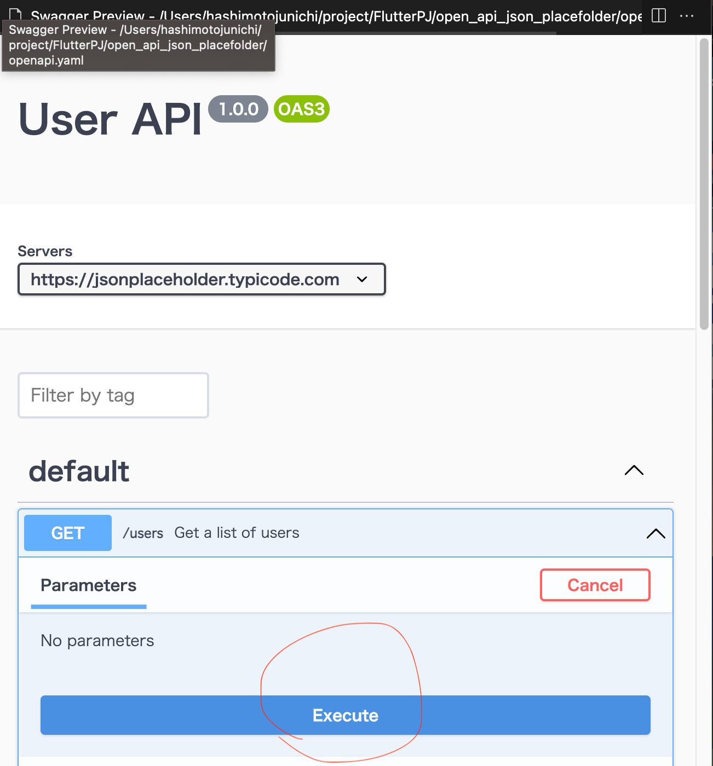Image resolution: width=713 pixels, height=766 pixels.
Task: Open the Servers dropdown
Action: (202, 279)
